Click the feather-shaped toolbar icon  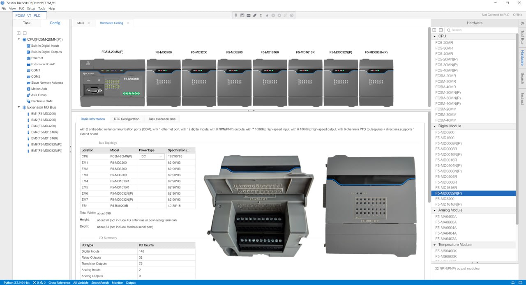[255, 15]
